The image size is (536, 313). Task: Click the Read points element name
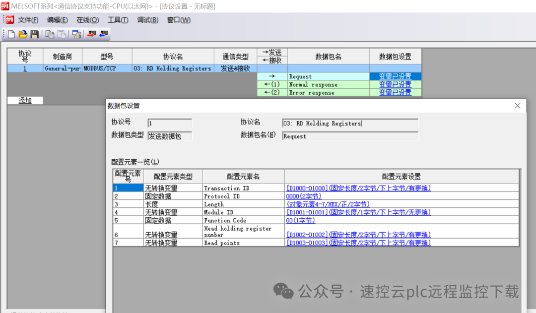click(222, 243)
